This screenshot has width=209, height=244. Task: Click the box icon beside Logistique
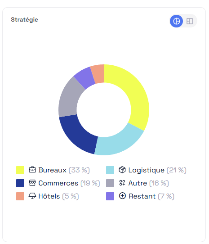tap(122, 170)
